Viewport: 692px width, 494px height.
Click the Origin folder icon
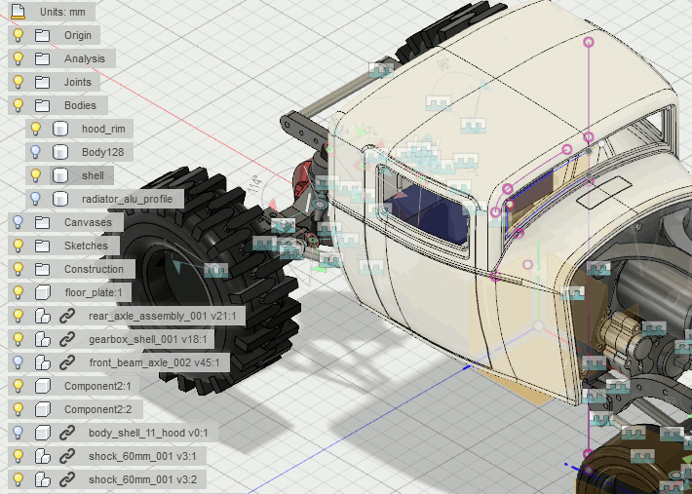[42, 35]
